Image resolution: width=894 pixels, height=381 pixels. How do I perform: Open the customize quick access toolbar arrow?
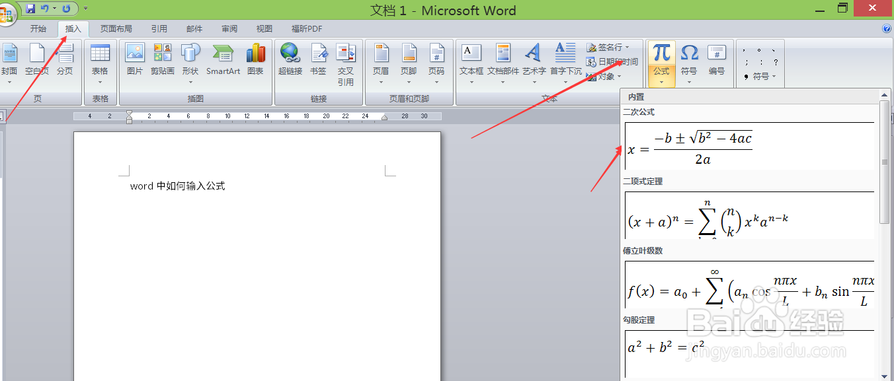tap(85, 9)
